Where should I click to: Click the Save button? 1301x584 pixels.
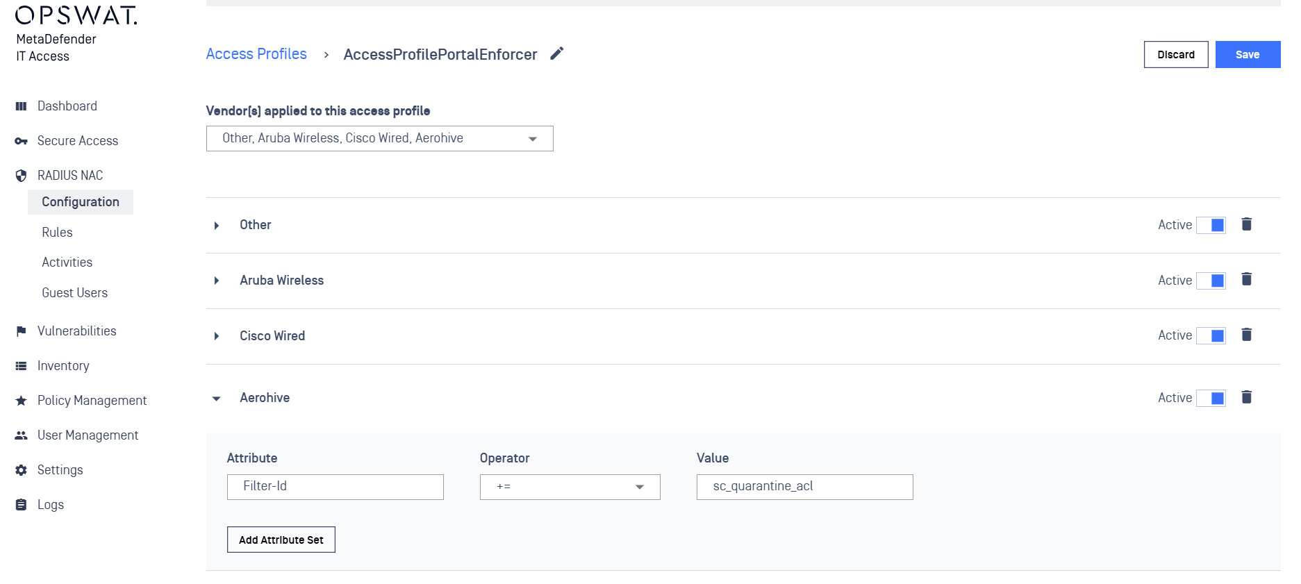click(1248, 55)
